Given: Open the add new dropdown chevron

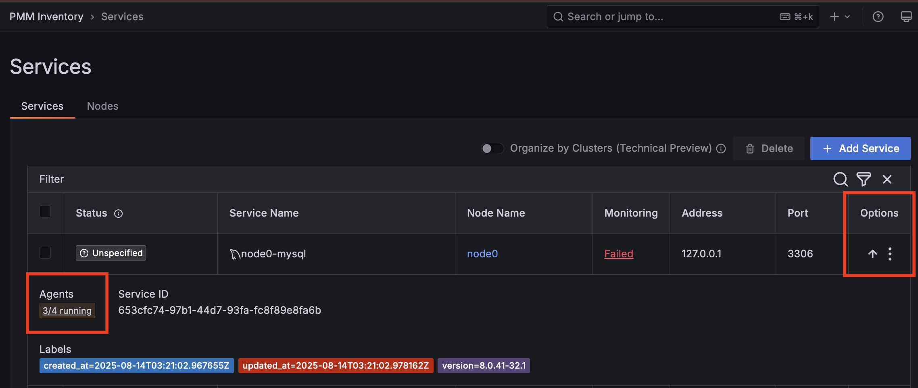Looking at the screenshot, I should point(847,17).
